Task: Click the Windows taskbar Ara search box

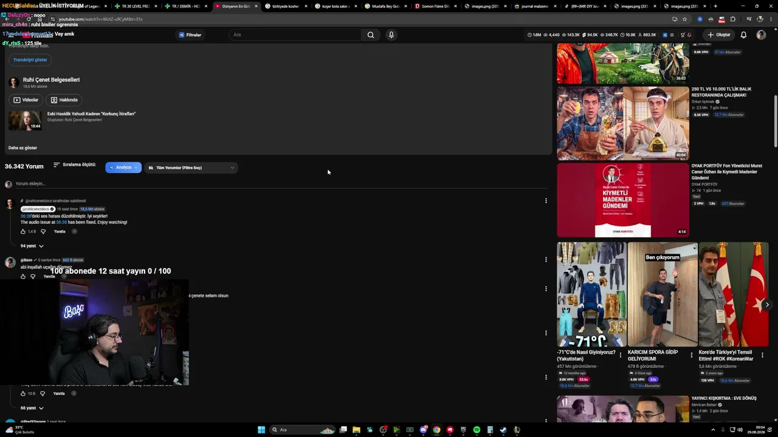Action: [303, 430]
